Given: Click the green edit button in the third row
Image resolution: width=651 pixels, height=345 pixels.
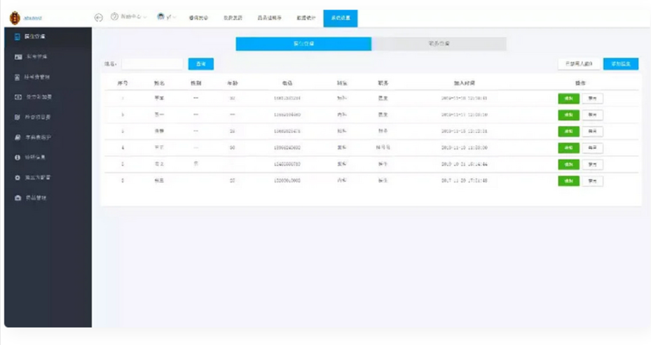Looking at the screenshot, I should 568,131.
